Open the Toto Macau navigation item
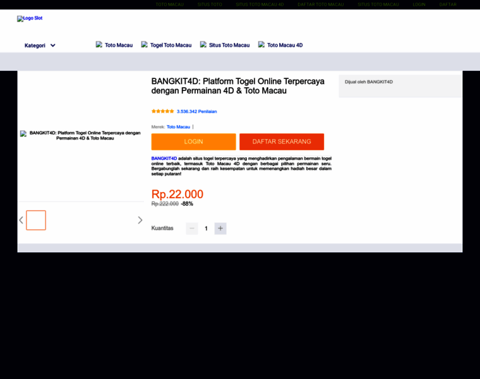 coord(115,45)
